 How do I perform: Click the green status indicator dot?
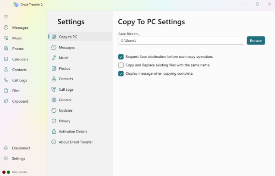pos(8,172)
